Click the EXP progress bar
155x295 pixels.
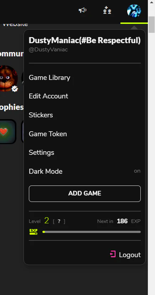coord(92,232)
